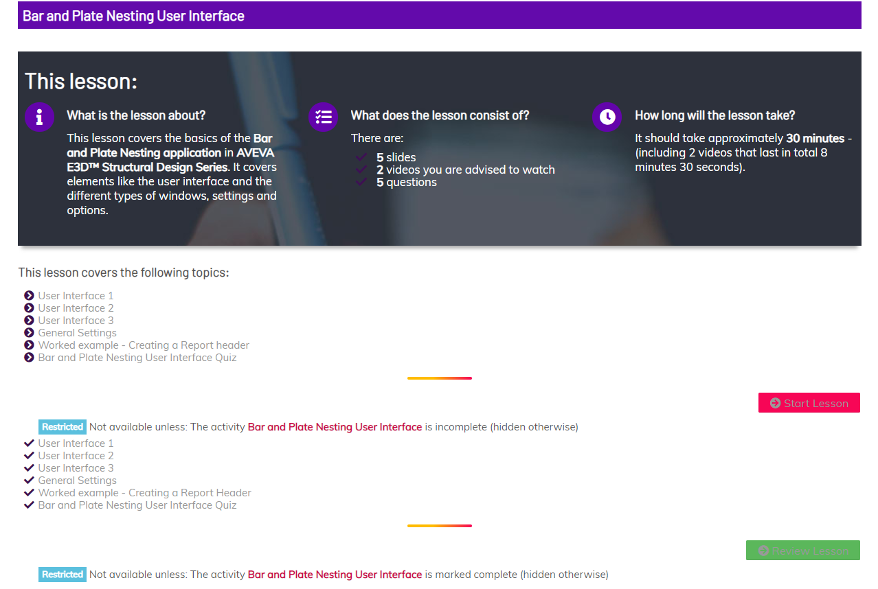
Task: Select Bar and Plate Nesting Quiz topic
Action: (137, 358)
